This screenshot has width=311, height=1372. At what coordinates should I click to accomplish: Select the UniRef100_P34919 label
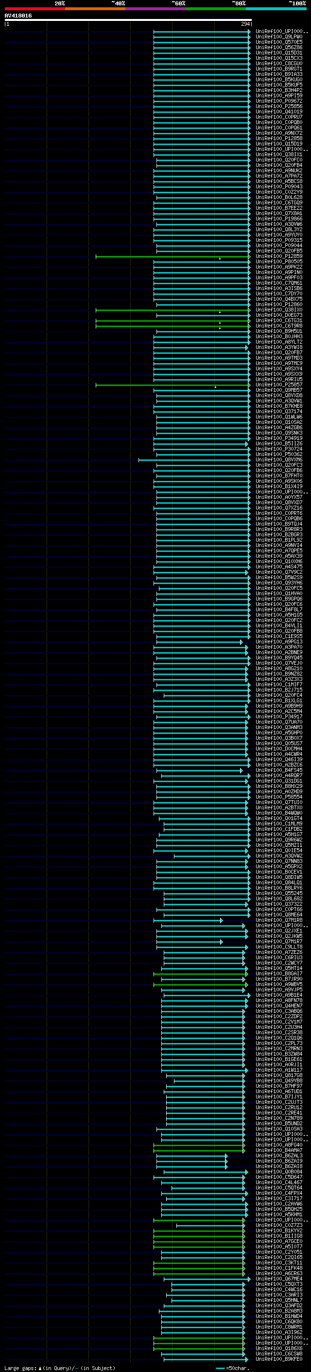coord(279,438)
